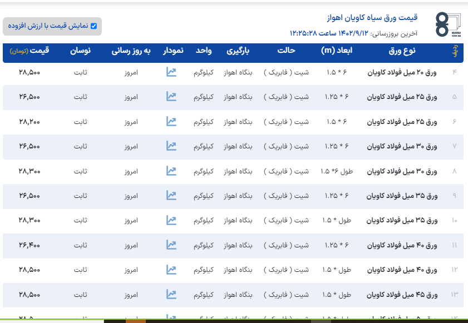Open row 11 ورق 40 میل product link
This screenshot has height=323, width=468.
click(402, 245)
